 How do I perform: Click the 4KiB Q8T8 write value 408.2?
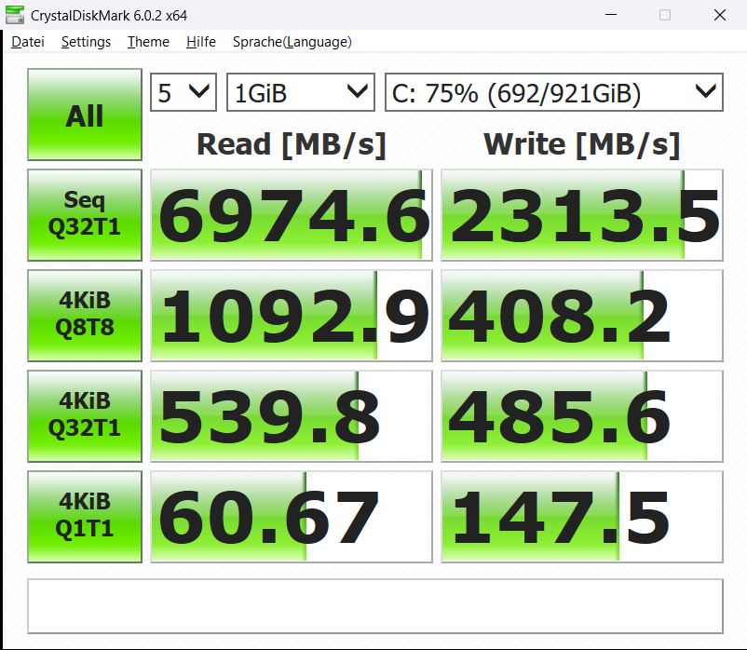click(x=582, y=316)
